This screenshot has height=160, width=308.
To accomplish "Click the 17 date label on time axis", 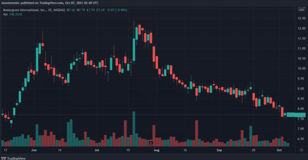I will click(x=6, y=150).
